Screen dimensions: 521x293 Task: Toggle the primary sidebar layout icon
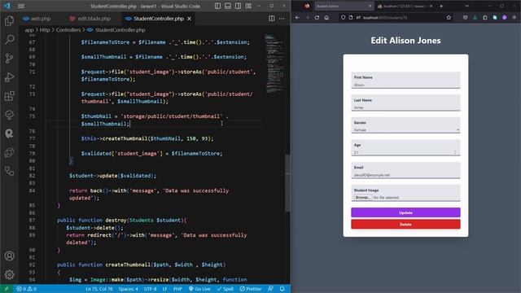[217, 6]
